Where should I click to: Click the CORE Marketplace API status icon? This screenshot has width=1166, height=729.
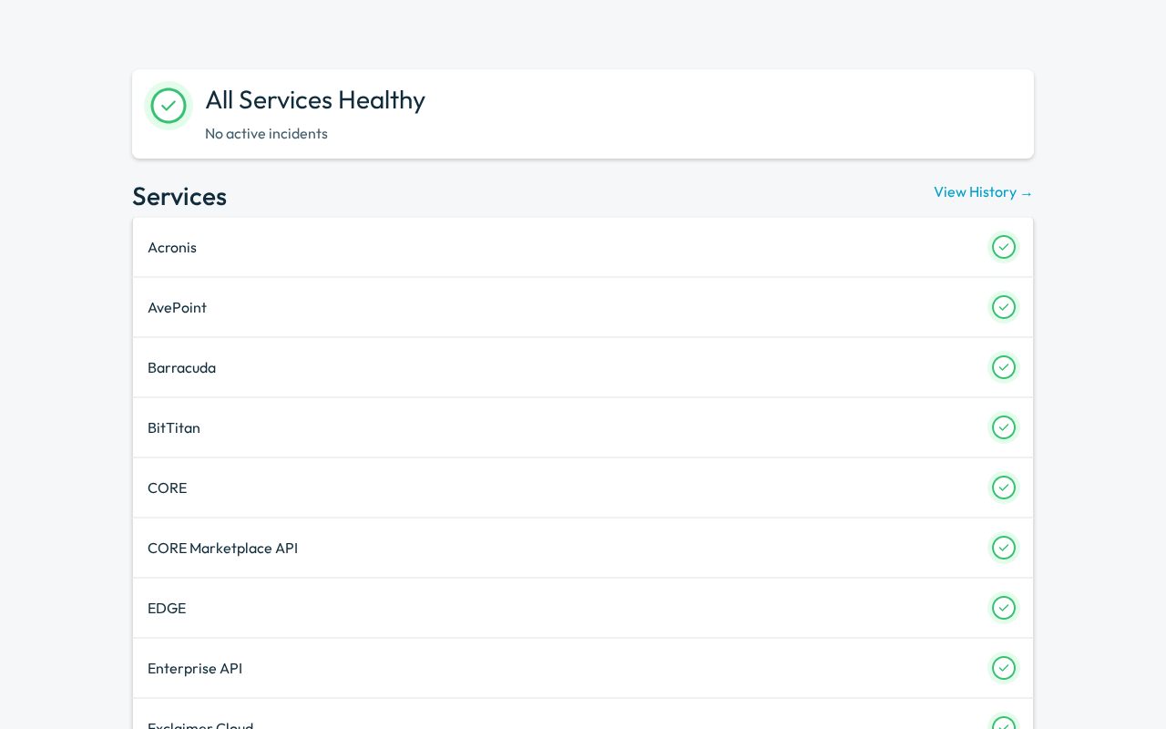click(x=1004, y=548)
